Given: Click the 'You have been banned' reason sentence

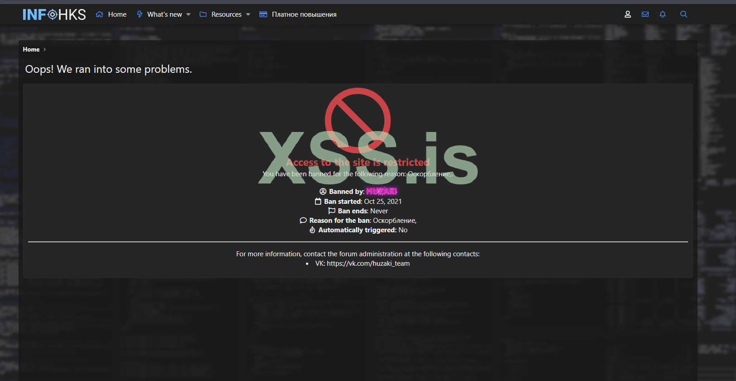Looking at the screenshot, I should 358,174.
